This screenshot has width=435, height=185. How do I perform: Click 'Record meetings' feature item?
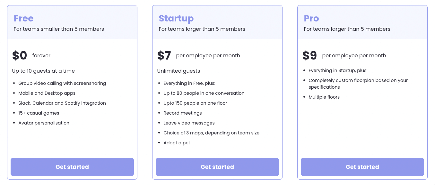point(183,113)
